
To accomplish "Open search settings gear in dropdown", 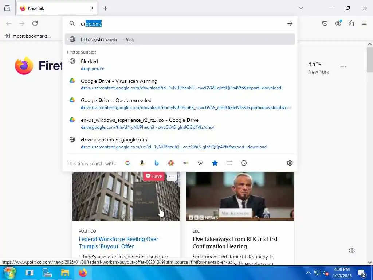I will pos(290,163).
